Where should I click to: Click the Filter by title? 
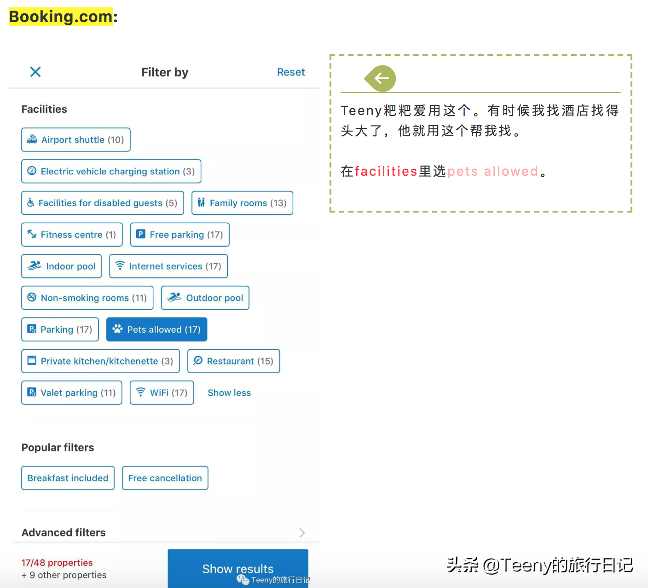pyautogui.click(x=165, y=72)
